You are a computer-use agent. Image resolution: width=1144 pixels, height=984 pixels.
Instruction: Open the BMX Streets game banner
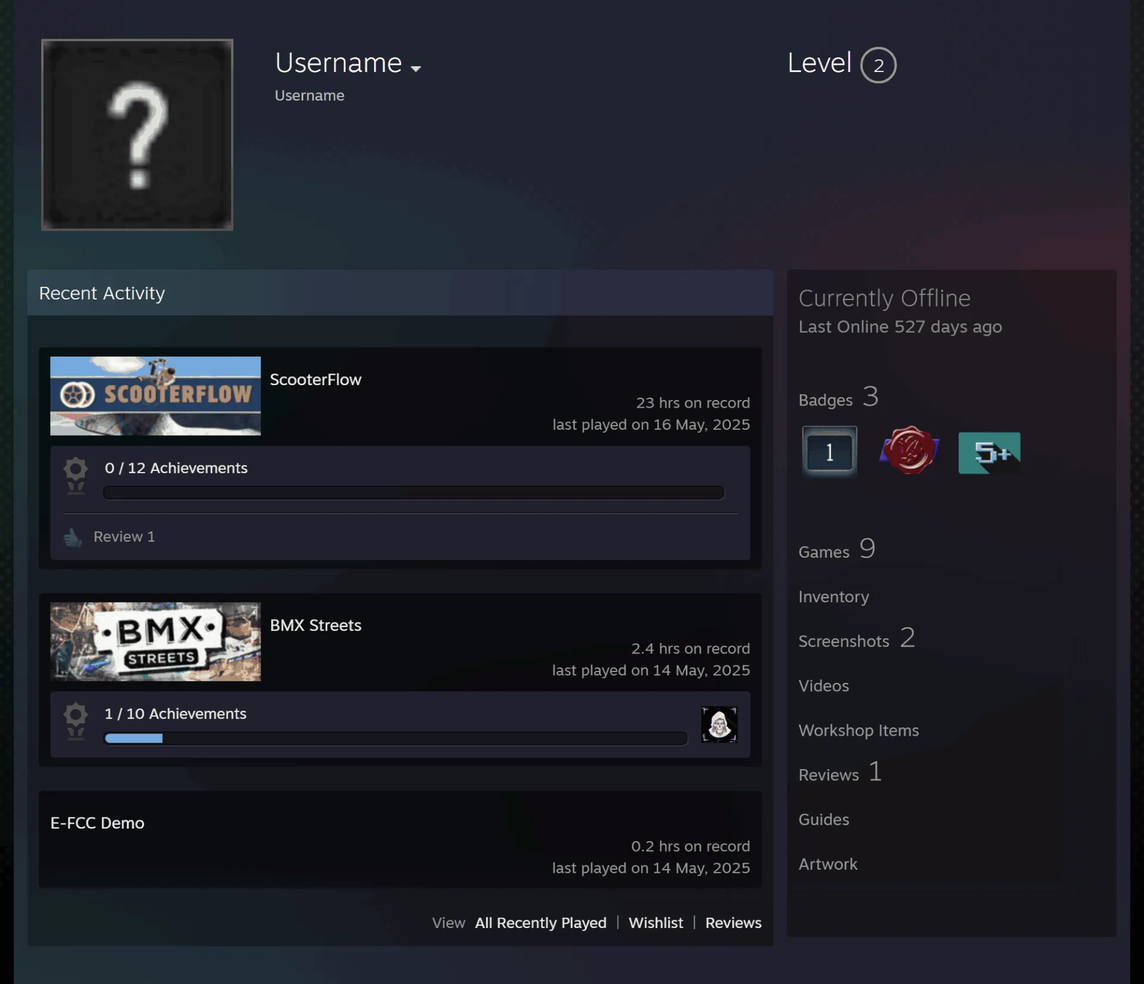(x=156, y=642)
